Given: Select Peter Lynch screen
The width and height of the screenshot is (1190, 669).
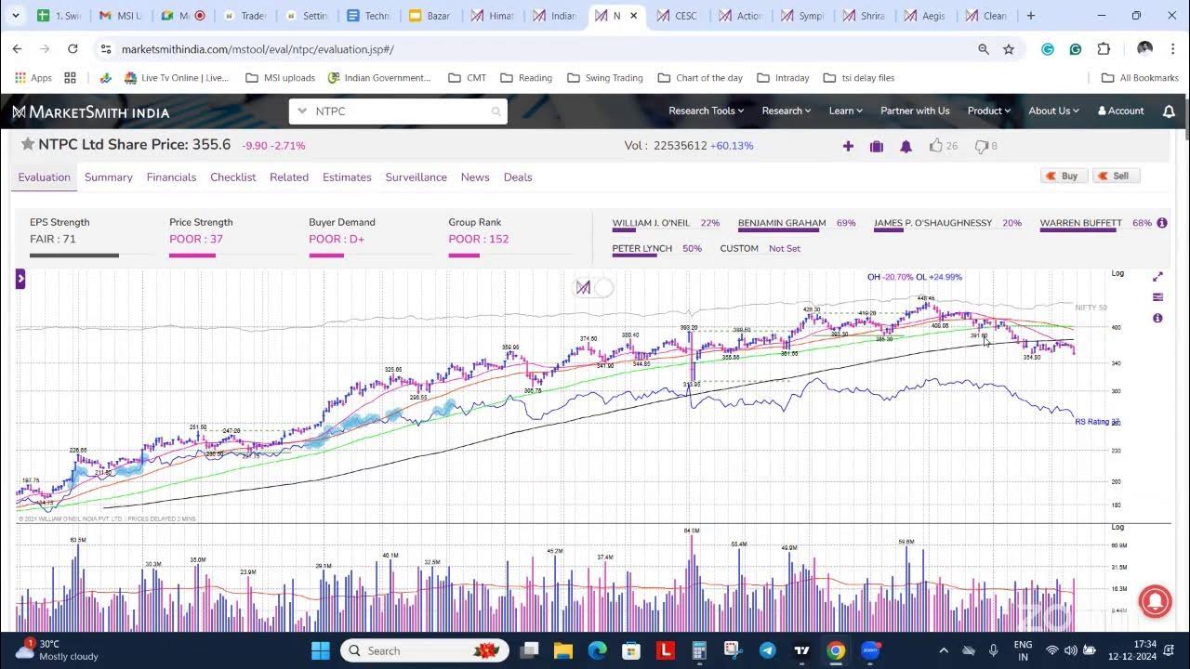Looking at the screenshot, I should click(x=641, y=248).
